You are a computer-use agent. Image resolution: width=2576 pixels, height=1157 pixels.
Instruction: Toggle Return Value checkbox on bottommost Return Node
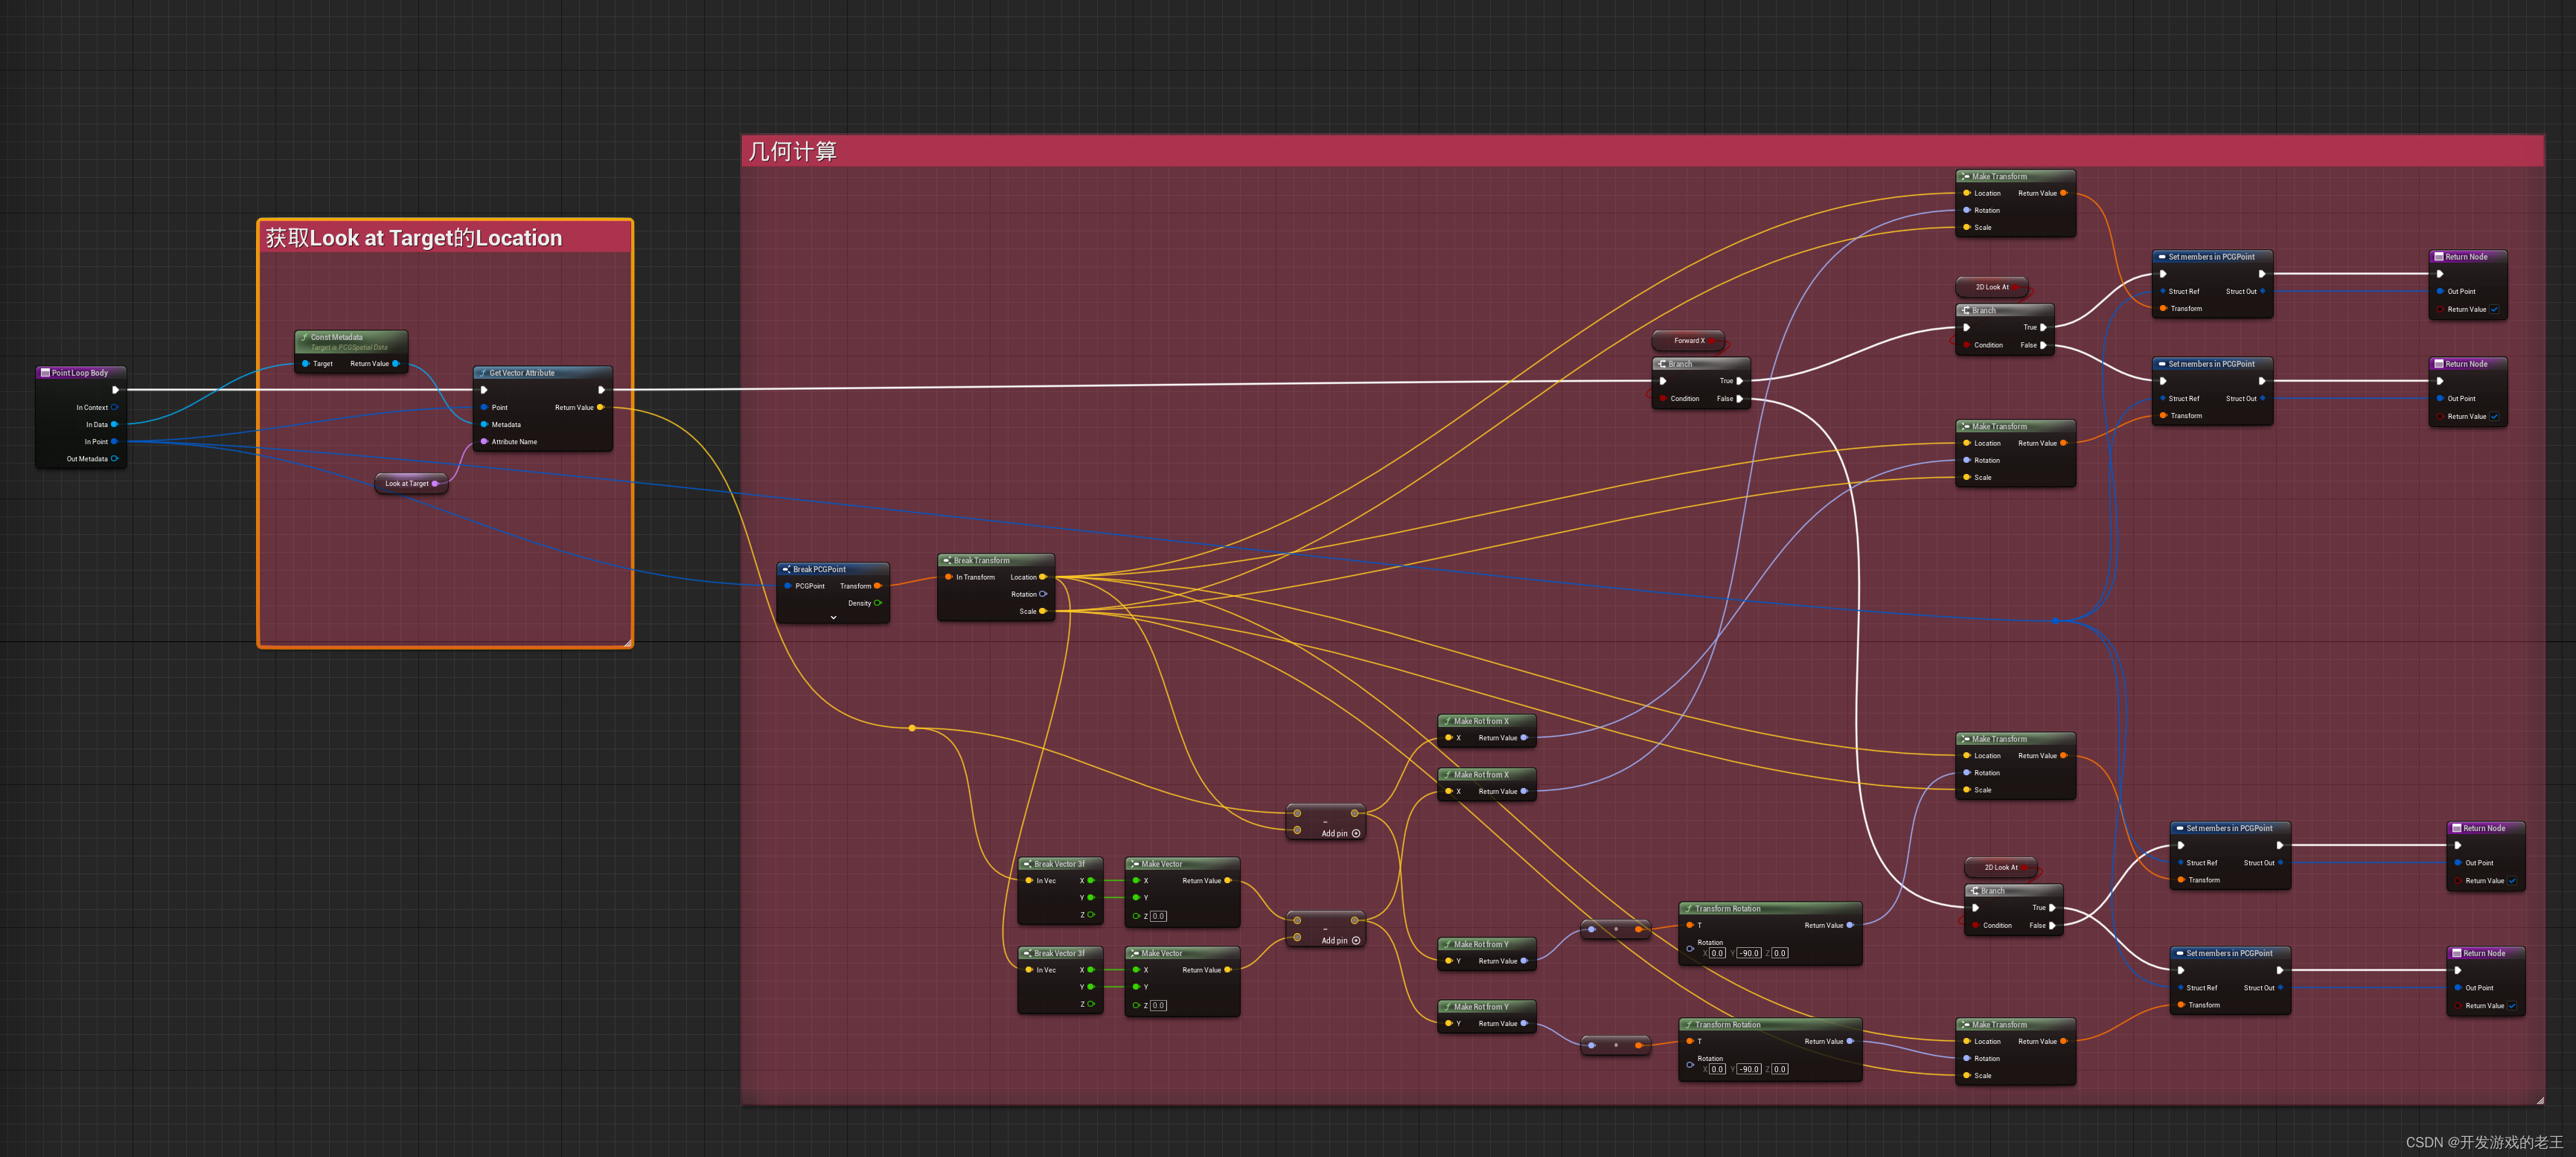[2512, 1006]
